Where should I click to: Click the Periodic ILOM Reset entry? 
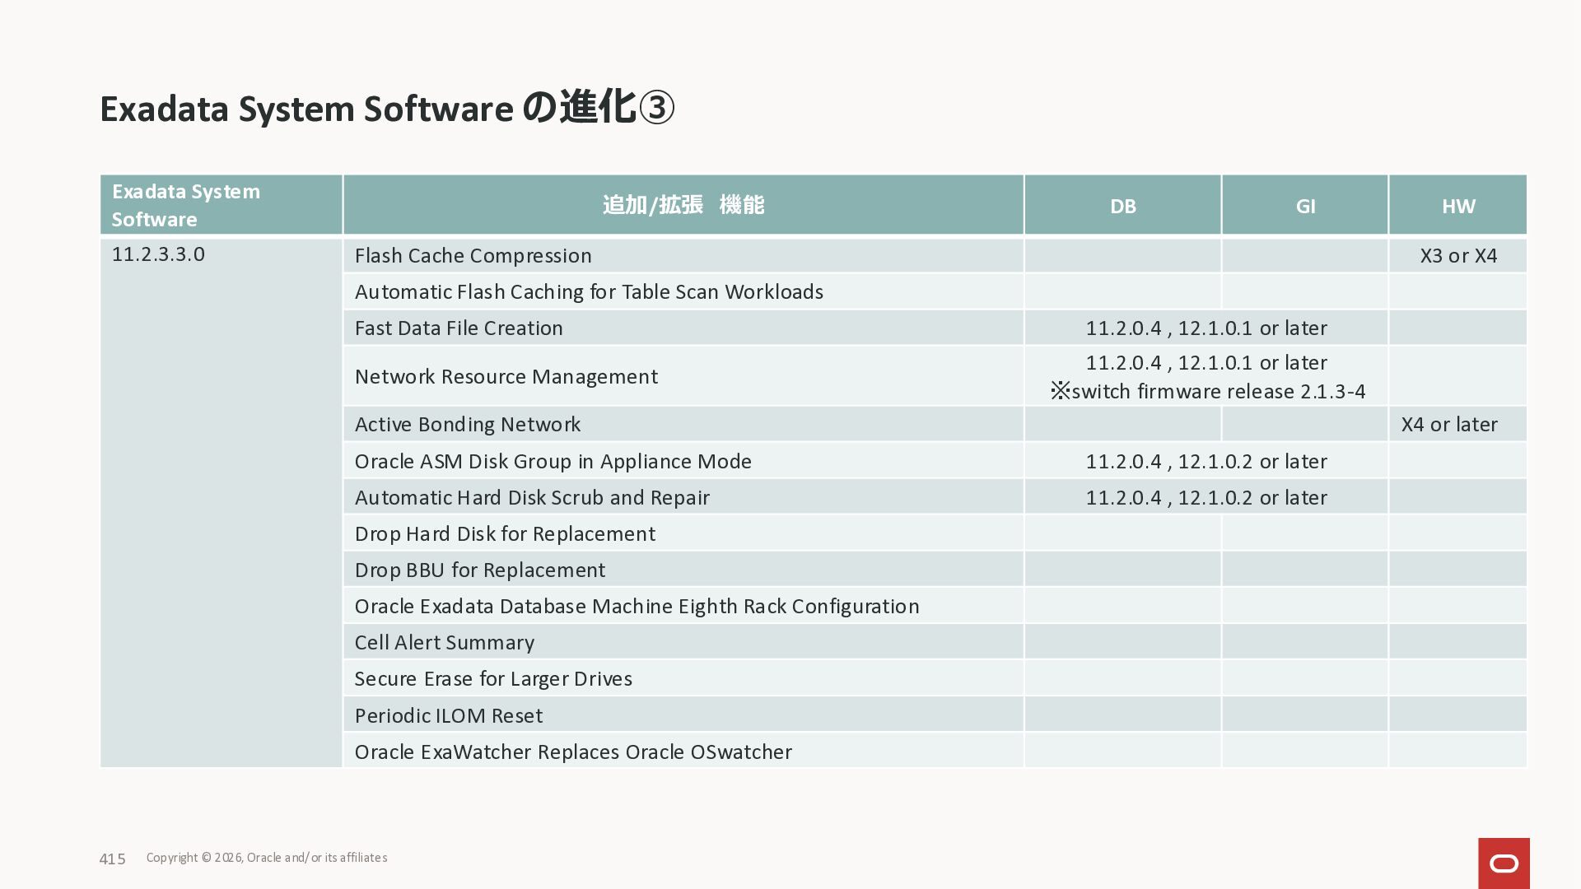[449, 716]
